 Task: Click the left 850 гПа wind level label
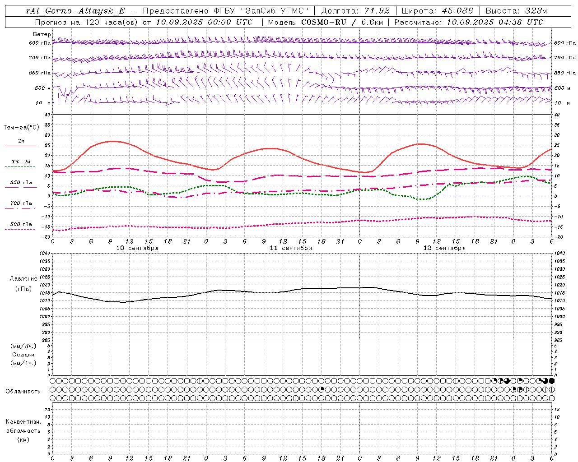[40, 73]
